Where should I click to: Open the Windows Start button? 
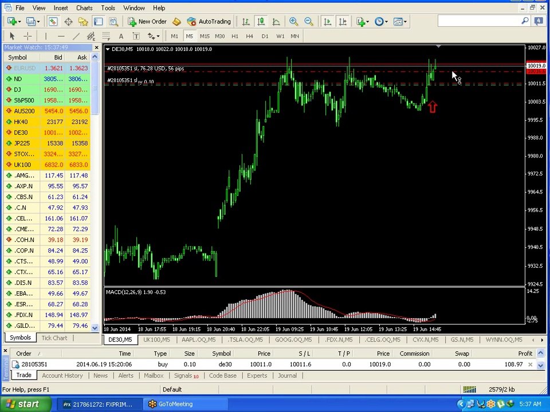click(26, 404)
